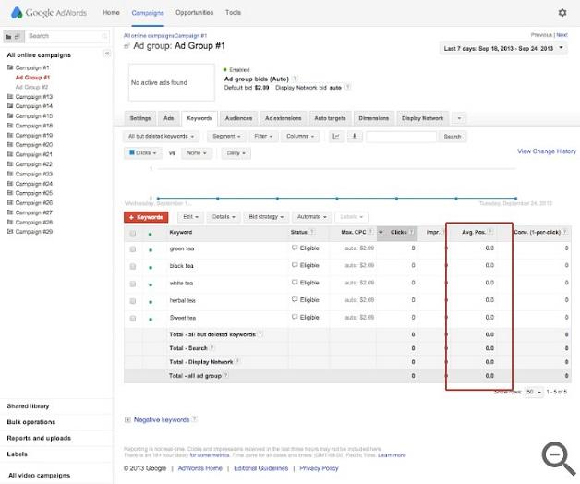Click the keyword filter search input field

click(x=402, y=136)
